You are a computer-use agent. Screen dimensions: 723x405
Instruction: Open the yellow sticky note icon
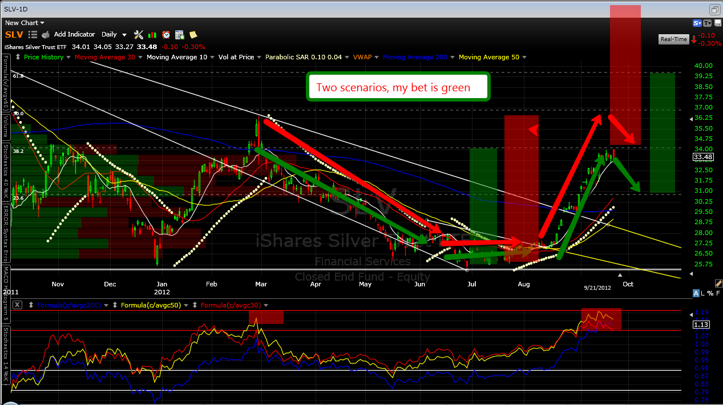point(193,34)
